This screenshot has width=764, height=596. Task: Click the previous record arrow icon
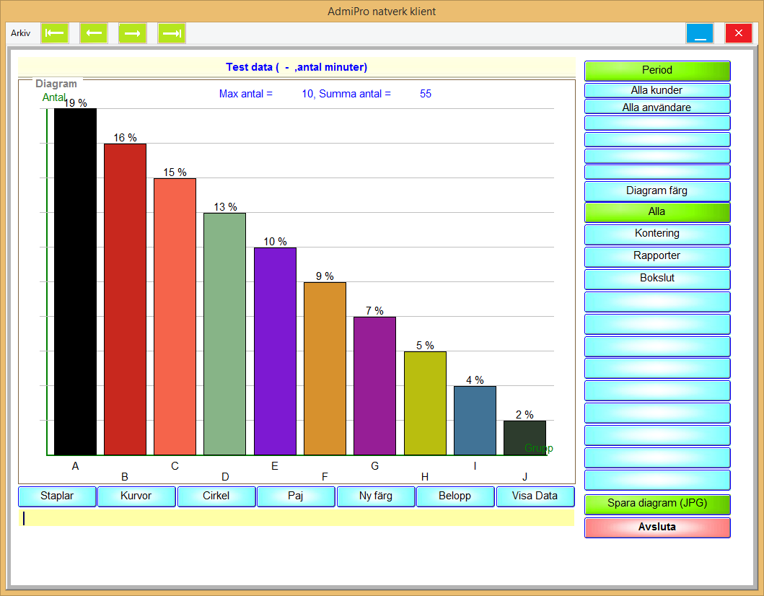point(94,33)
